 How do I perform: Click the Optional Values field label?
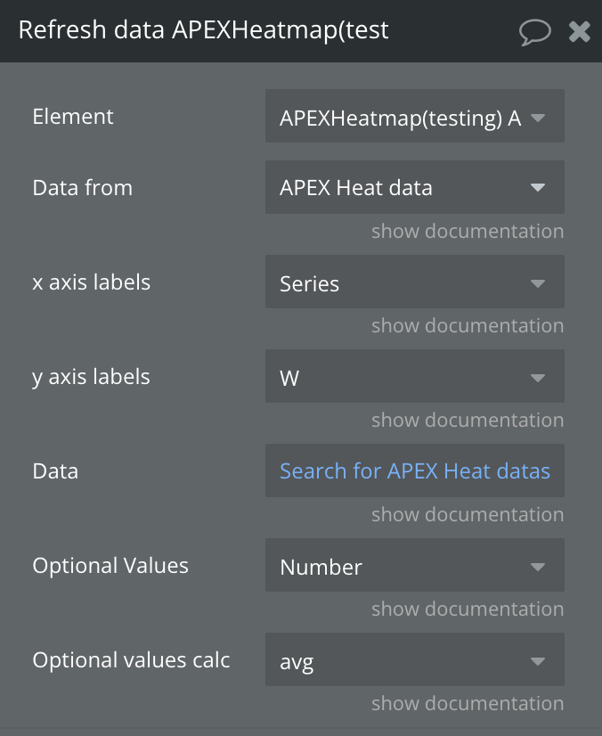(x=110, y=566)
